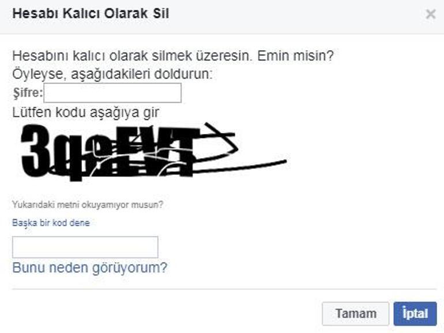Click the Şifre: field label

28,93
